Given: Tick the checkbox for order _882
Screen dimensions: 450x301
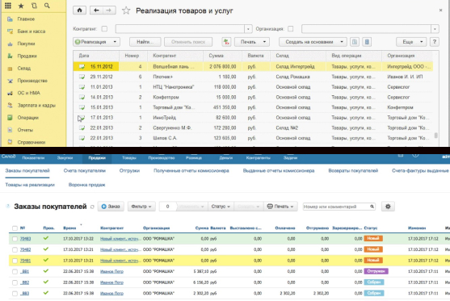Looking at the screenshot, I should (15, 282).
